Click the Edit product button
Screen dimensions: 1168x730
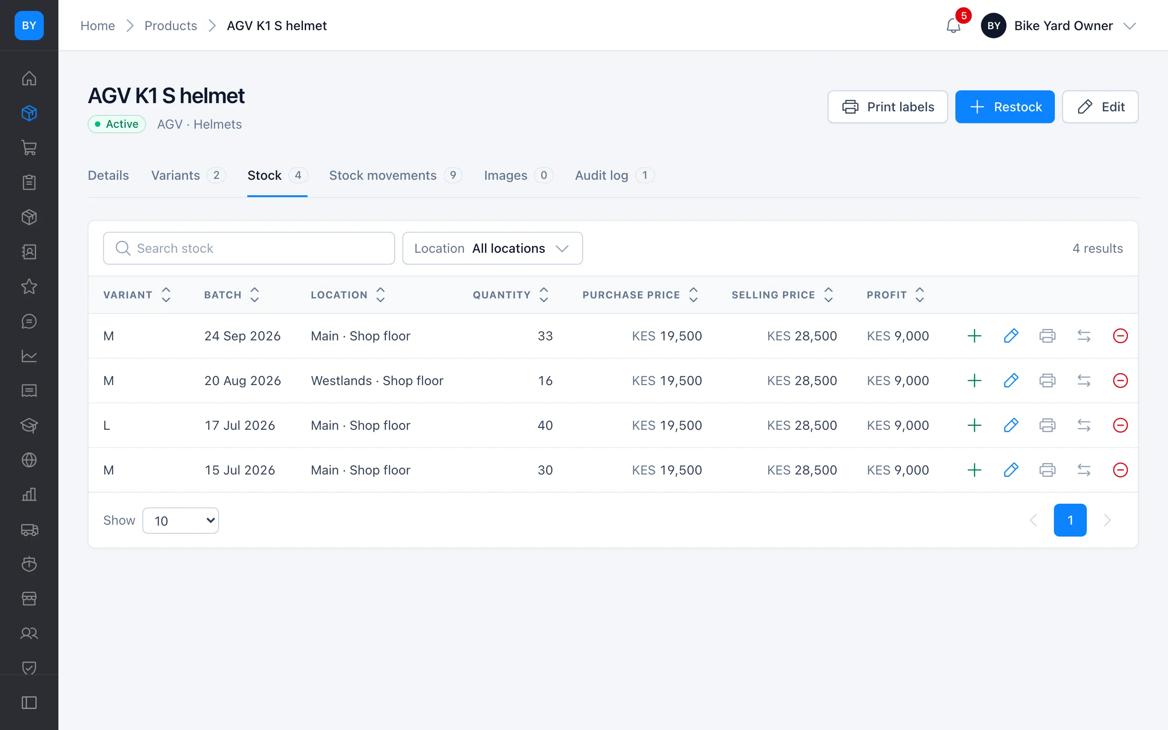(x=1100, y=107)
